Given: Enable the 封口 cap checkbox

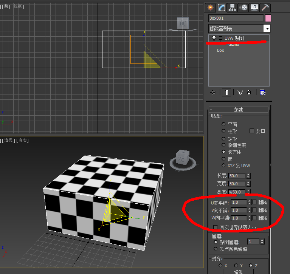Looking at the screenshot, I should [x=252, y=131].
